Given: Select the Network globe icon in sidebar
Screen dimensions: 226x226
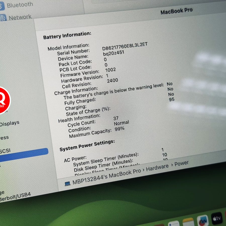Looking at the screenshot, I should [3, 18].
